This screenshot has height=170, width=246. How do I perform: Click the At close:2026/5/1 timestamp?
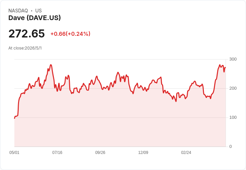coord(25,48)
